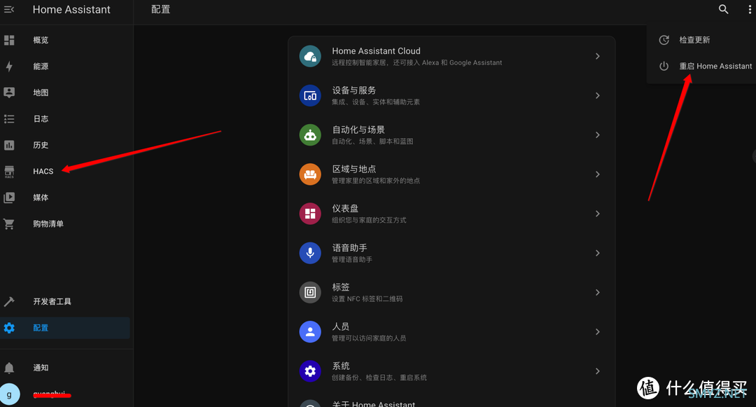Click the 媒体 media icon
The height and width of the screenshot is (407, 756).
(9, 198)
